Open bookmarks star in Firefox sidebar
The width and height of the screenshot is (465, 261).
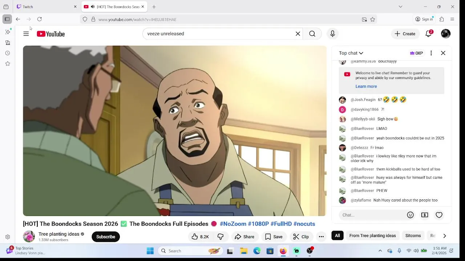(x=8, y=63)
